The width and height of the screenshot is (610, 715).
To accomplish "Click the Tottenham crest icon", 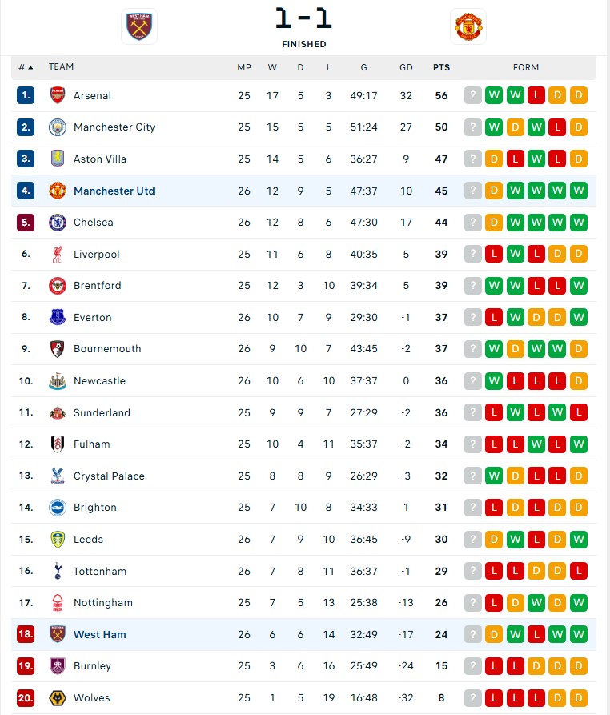I will (x=57, y=571).
